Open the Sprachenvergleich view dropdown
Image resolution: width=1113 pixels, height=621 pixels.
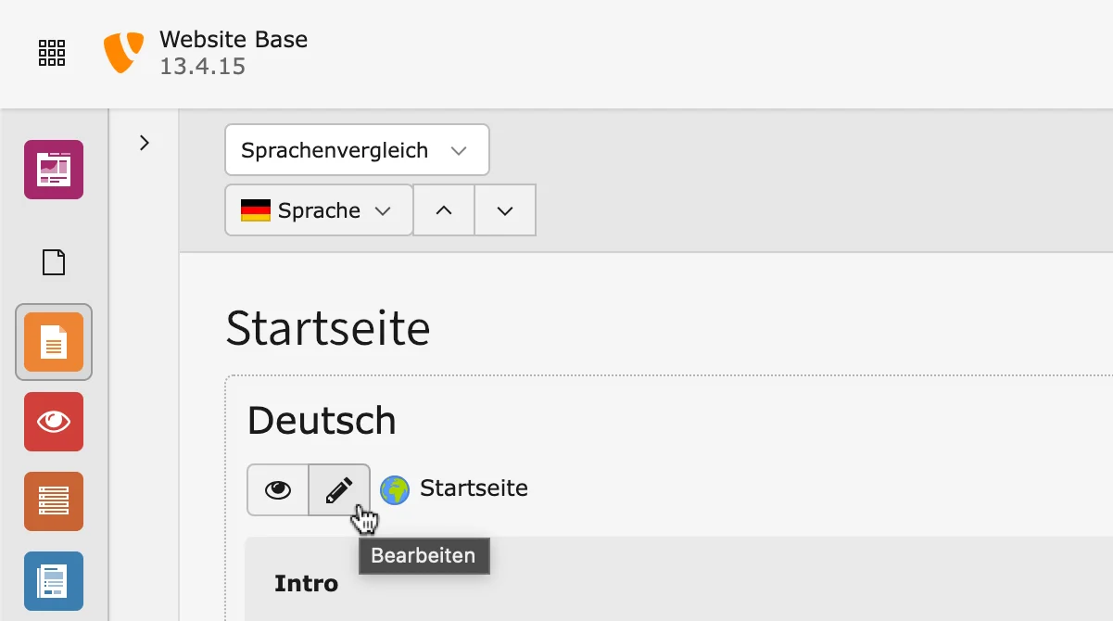[357, 149]
